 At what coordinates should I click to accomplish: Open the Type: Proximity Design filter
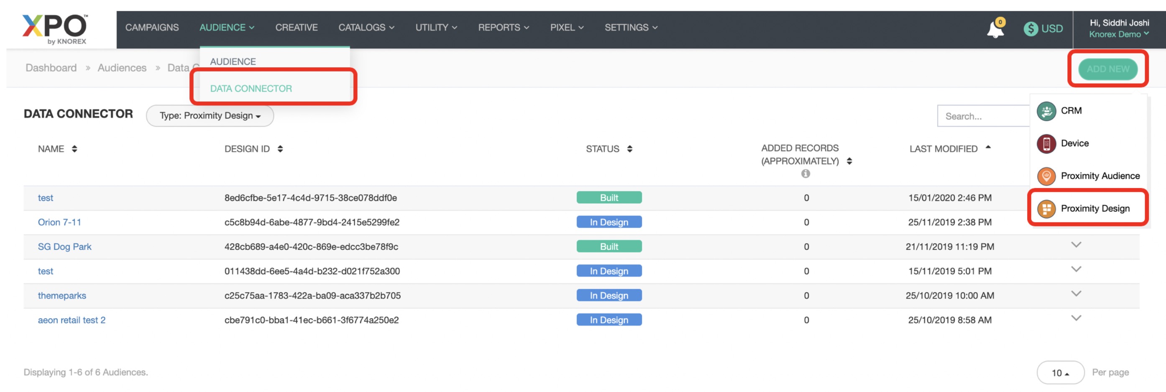[210, 116]
